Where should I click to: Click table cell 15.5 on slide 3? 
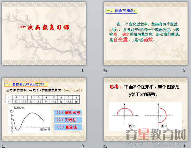[x=69, y=102]
